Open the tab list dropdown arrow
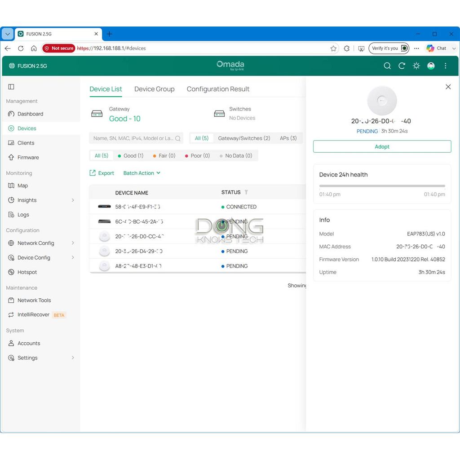Screen dimensions: 460x460 [x=8, y=34]
